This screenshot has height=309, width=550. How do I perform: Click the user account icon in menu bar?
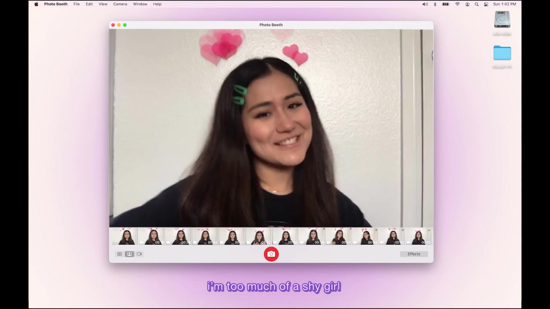pyautogui.click(x=467, y=4)
